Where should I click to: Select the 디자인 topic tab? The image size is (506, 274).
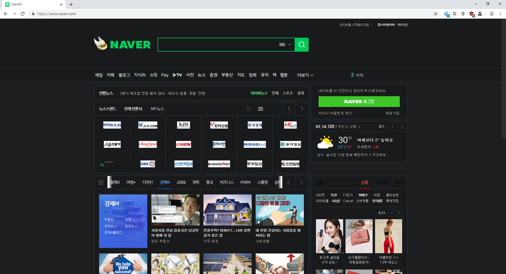[148, 182]
